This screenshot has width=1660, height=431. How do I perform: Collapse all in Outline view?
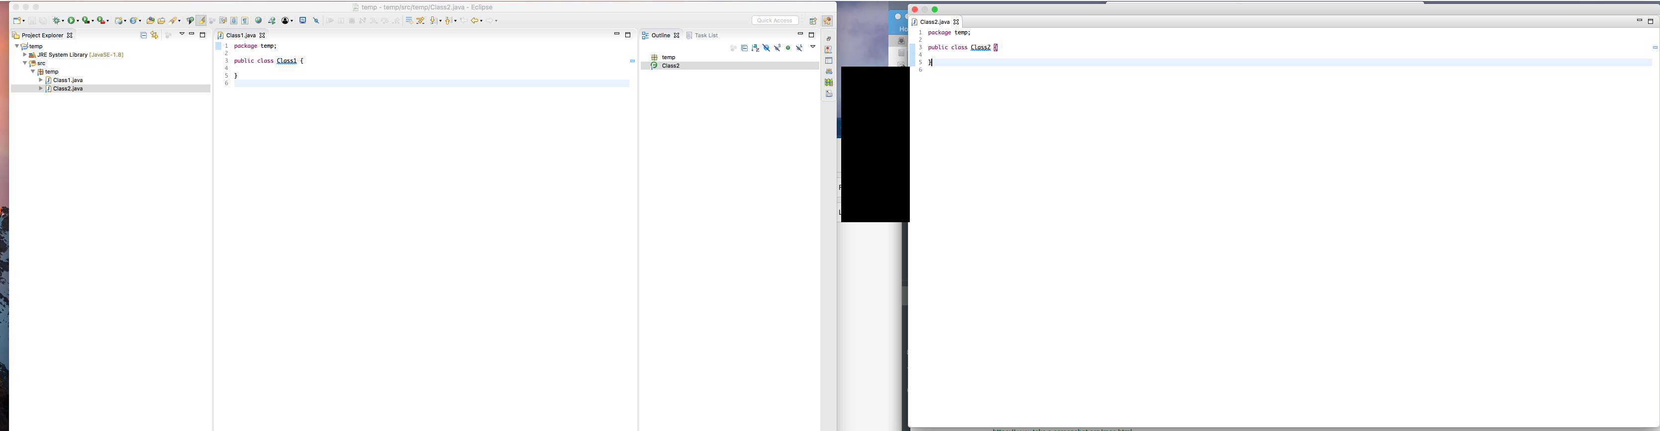[744, 48]
